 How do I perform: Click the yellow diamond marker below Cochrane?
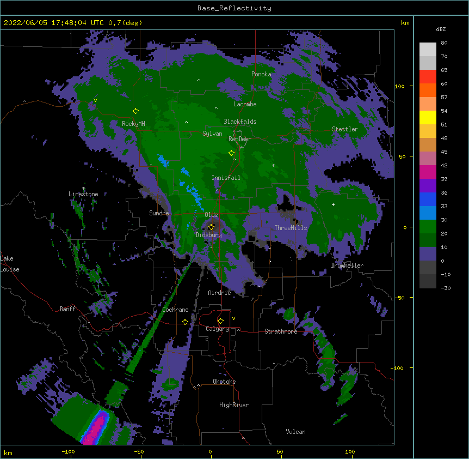[185, 322]
